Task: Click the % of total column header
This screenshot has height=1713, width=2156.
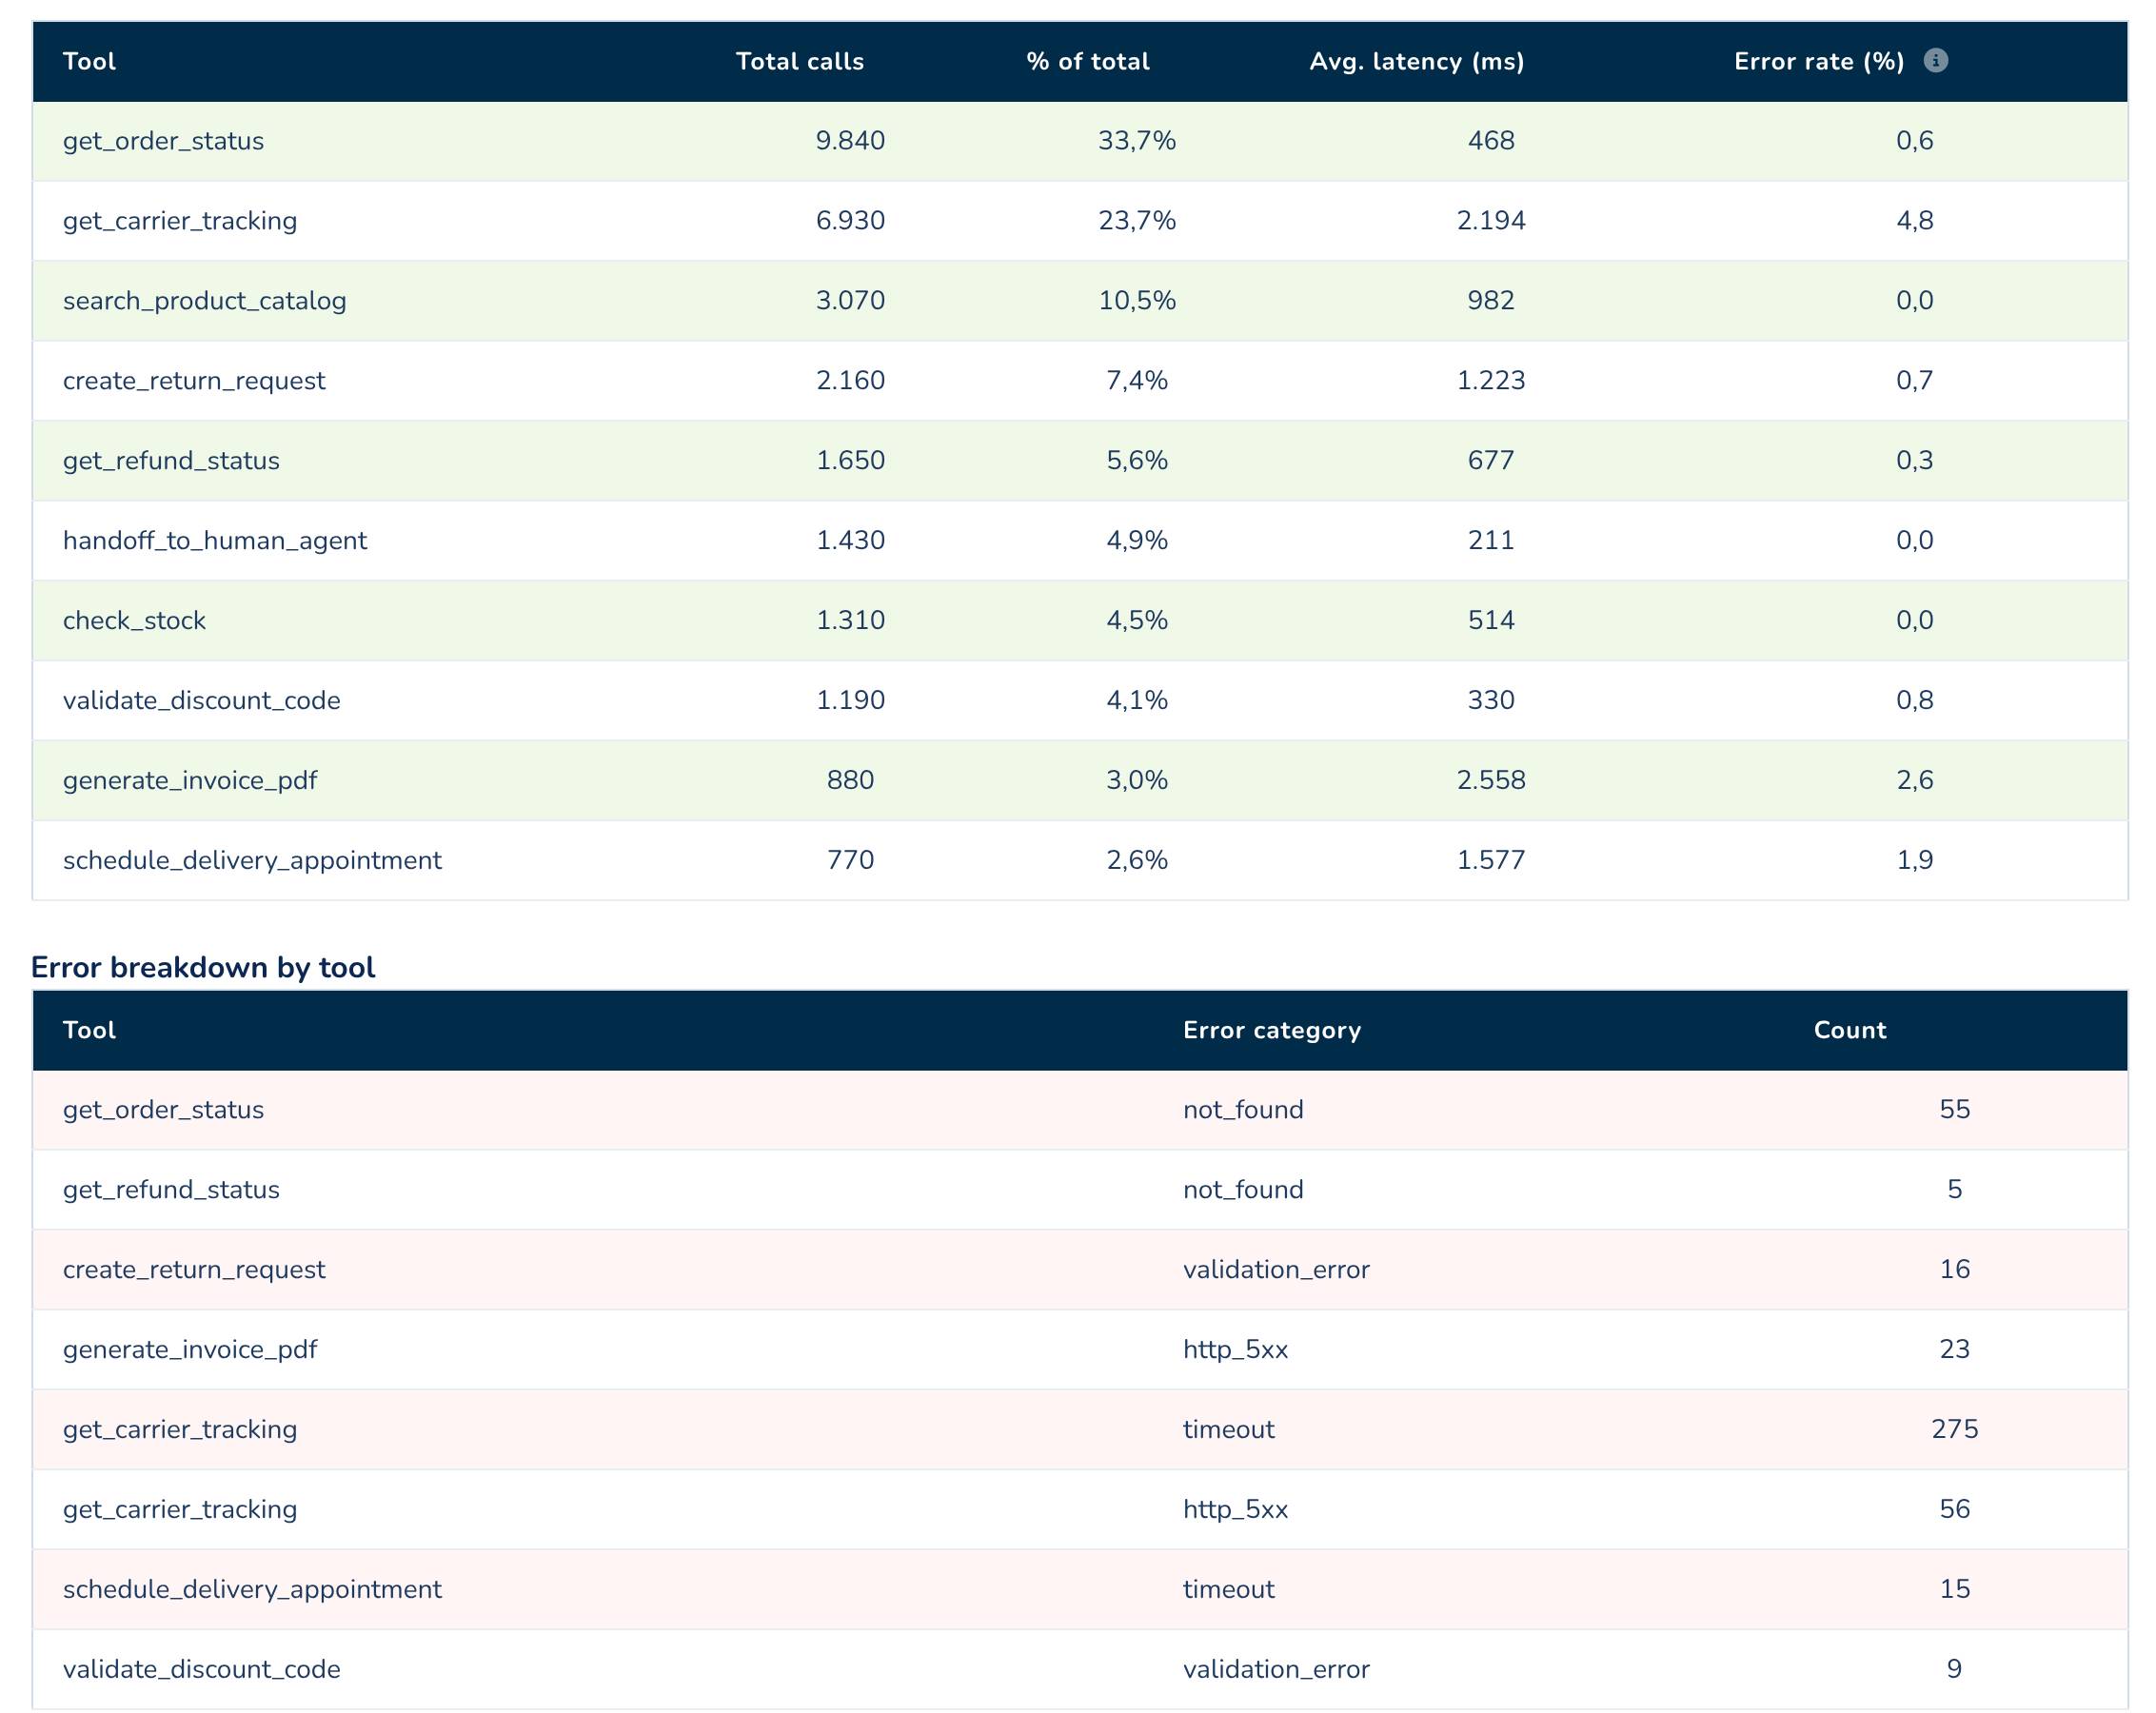Action: pyautogui.click(x=1088, y=62)
